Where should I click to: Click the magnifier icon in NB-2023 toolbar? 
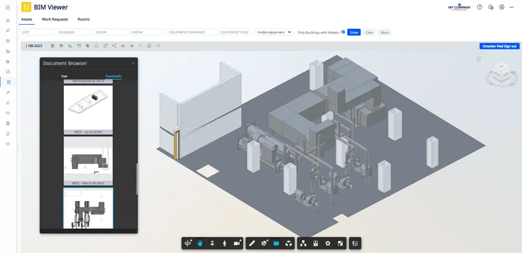tap(140, 46)
